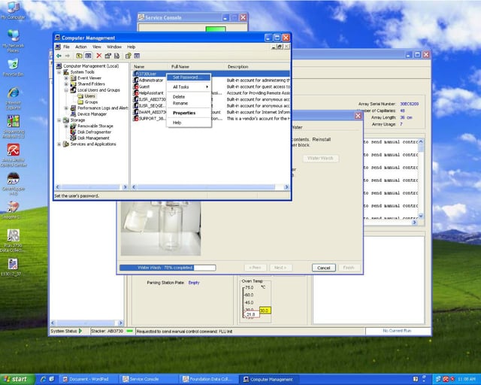481x385 pixels.
Task: Select the Users folder in the tree
Action: click(x=87, y=96)
